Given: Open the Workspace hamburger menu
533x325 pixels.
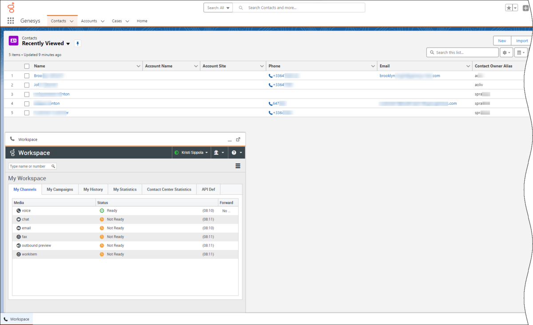Looking at the screenshot, I should click(x=238, y=166).
